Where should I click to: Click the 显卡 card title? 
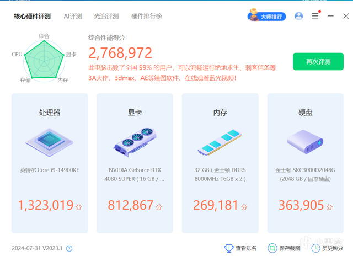click(135, 113)
